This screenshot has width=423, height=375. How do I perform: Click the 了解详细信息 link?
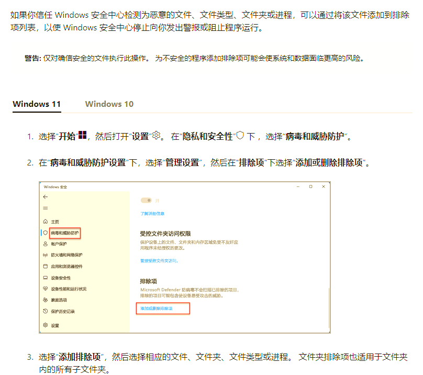(x=152, y=214)
